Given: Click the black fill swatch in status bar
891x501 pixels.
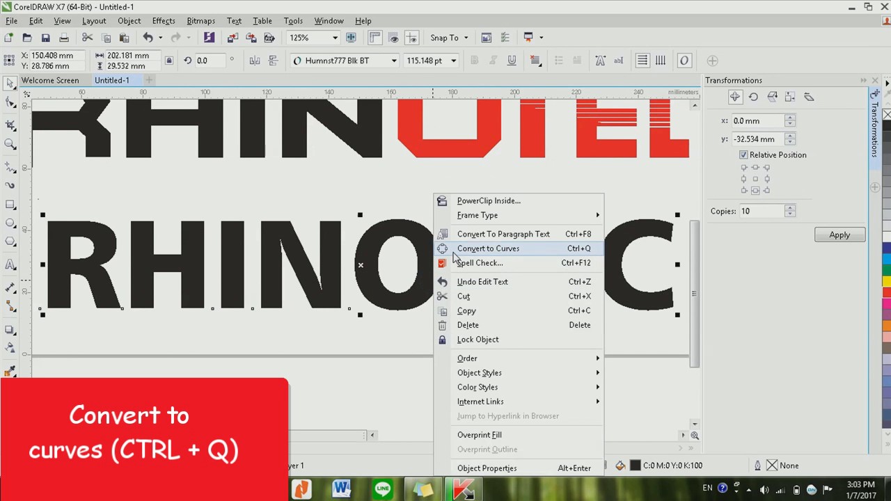Looking at the screenshot, I should tap(635, 466).
